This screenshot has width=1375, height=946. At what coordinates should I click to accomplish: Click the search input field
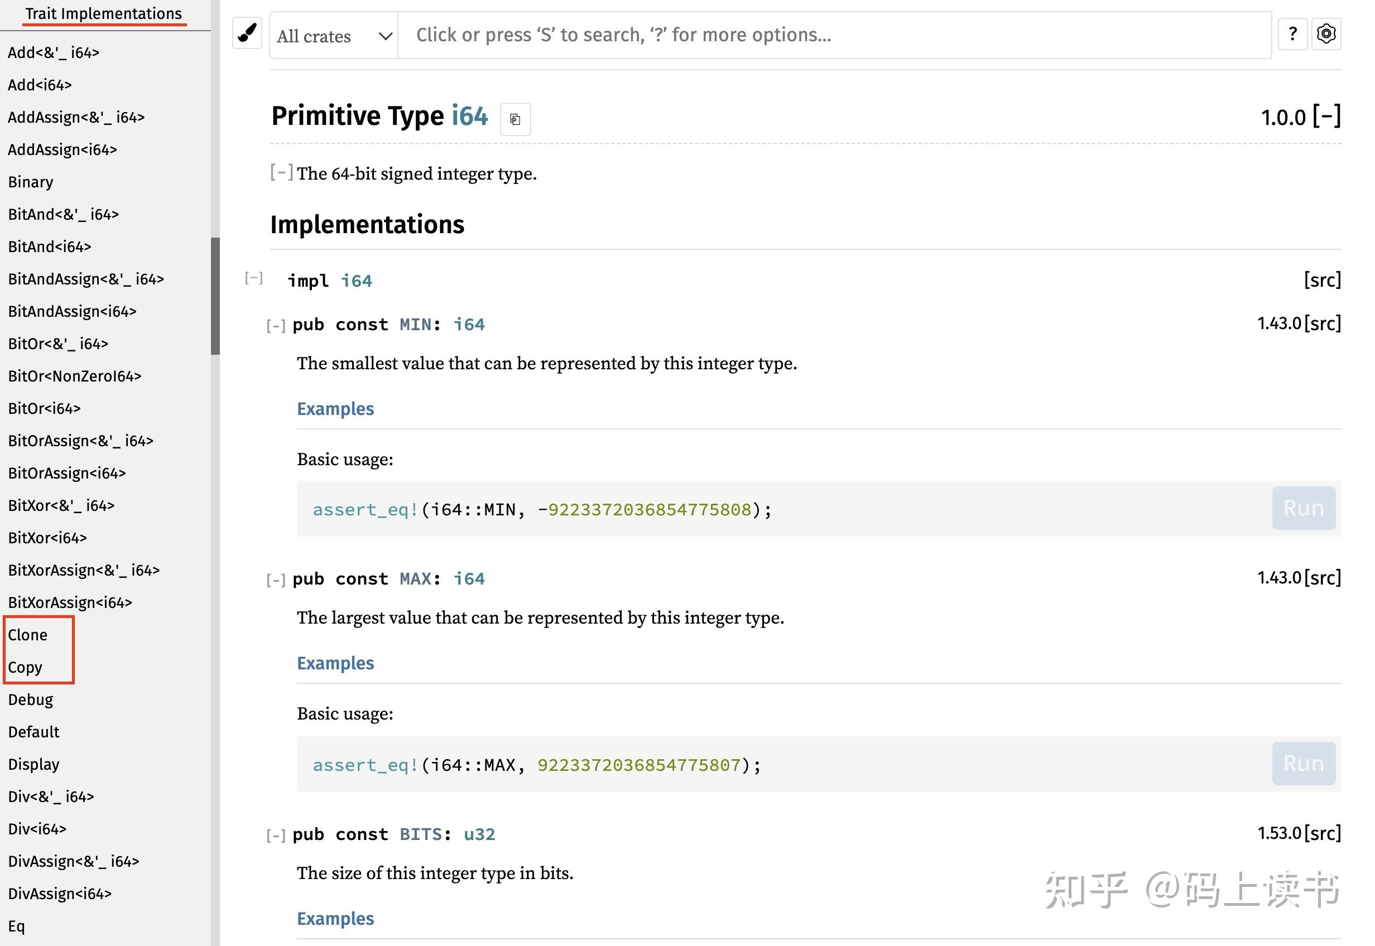pos(833,35)
